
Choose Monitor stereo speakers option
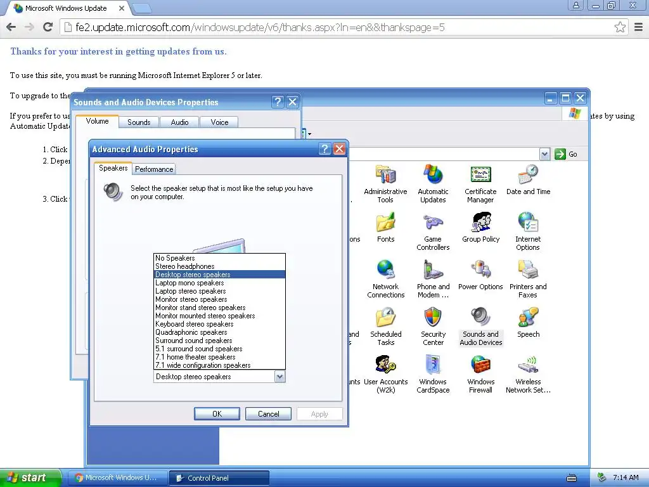(x=219, y=299)
